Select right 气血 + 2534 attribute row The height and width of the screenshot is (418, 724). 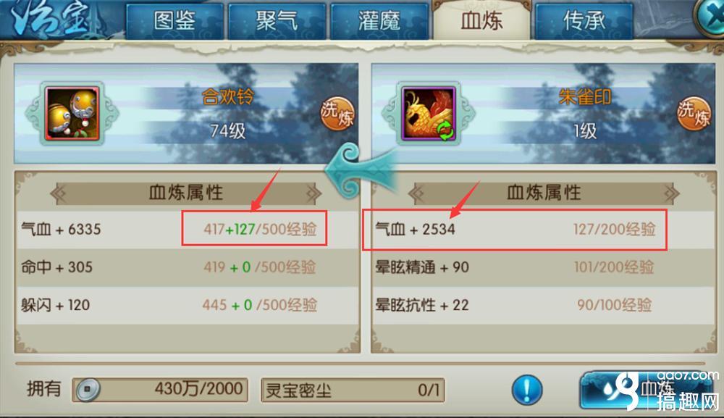[544, 229]
